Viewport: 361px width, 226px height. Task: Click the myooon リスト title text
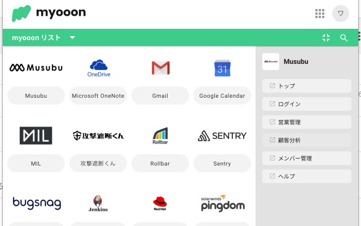pyautogui.click(x=36, y=38)
